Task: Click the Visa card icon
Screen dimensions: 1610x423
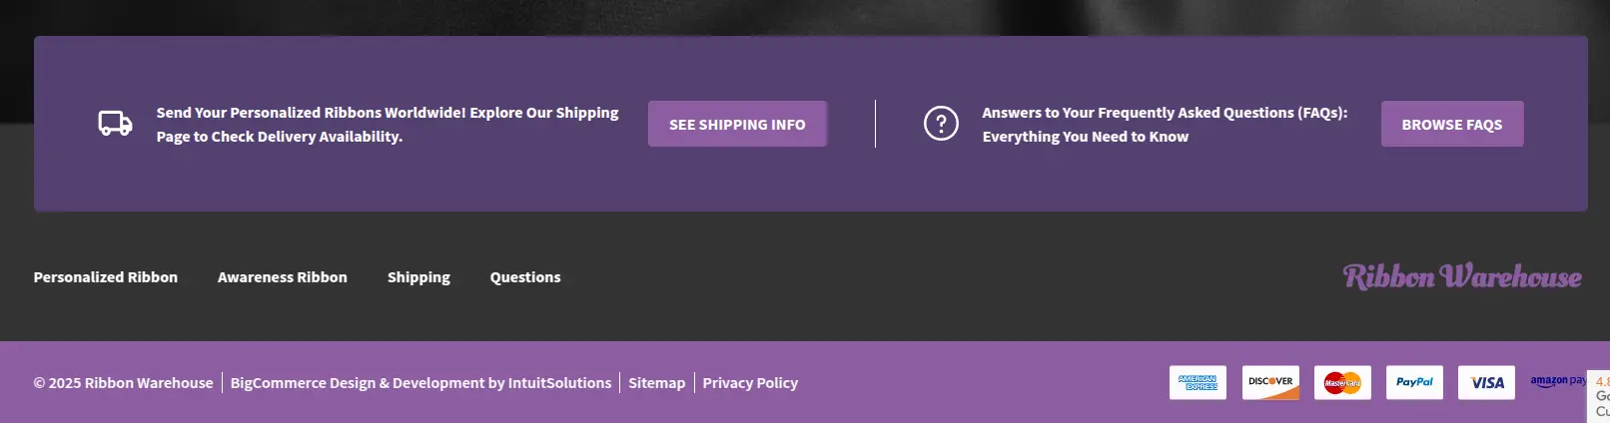Action: 1486,382
